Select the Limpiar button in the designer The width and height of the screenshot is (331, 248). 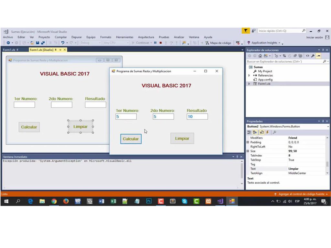point(80,127)
